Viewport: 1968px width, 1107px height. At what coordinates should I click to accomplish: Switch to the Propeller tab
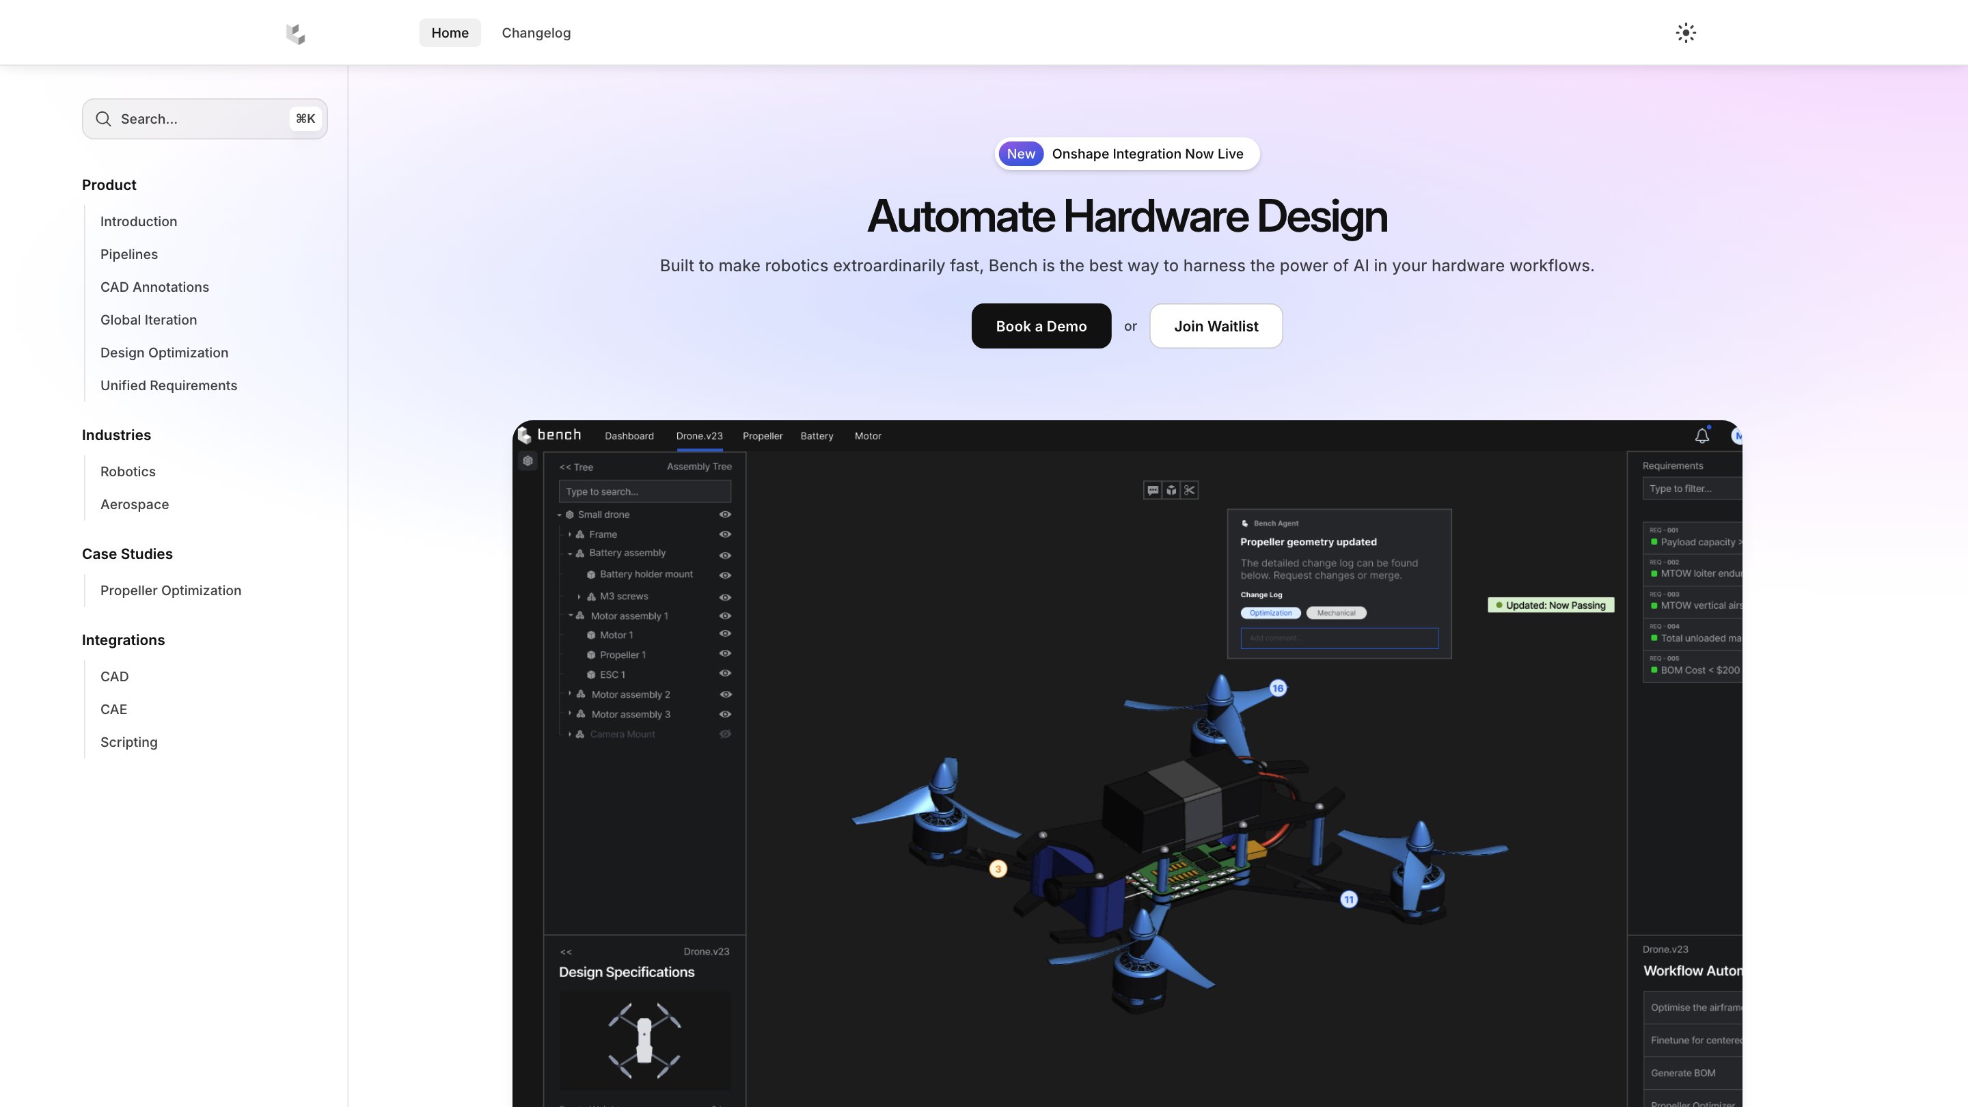(762, 435)
